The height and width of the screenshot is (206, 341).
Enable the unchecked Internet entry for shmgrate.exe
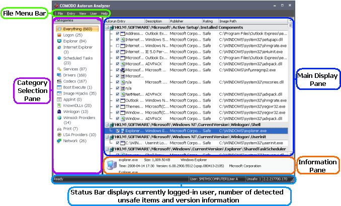point(118,46)
